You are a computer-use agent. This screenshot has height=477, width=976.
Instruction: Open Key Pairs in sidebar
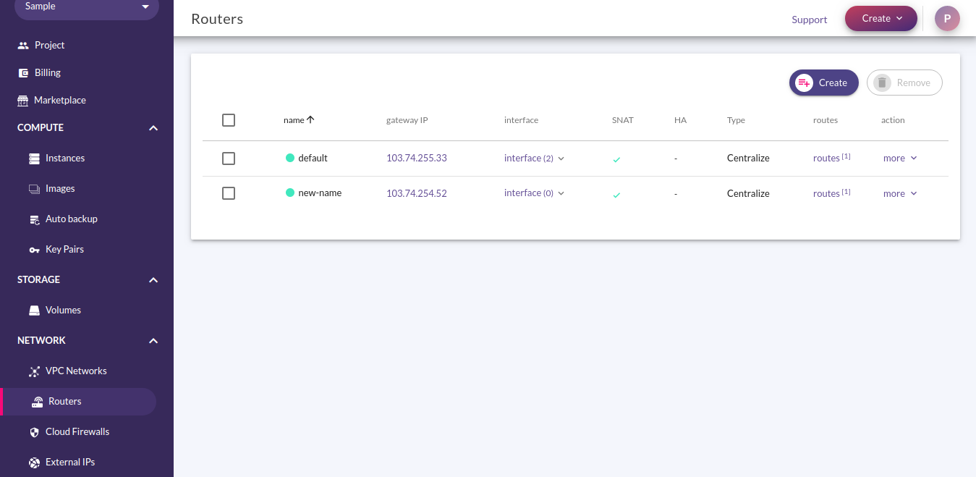(64, 249)
